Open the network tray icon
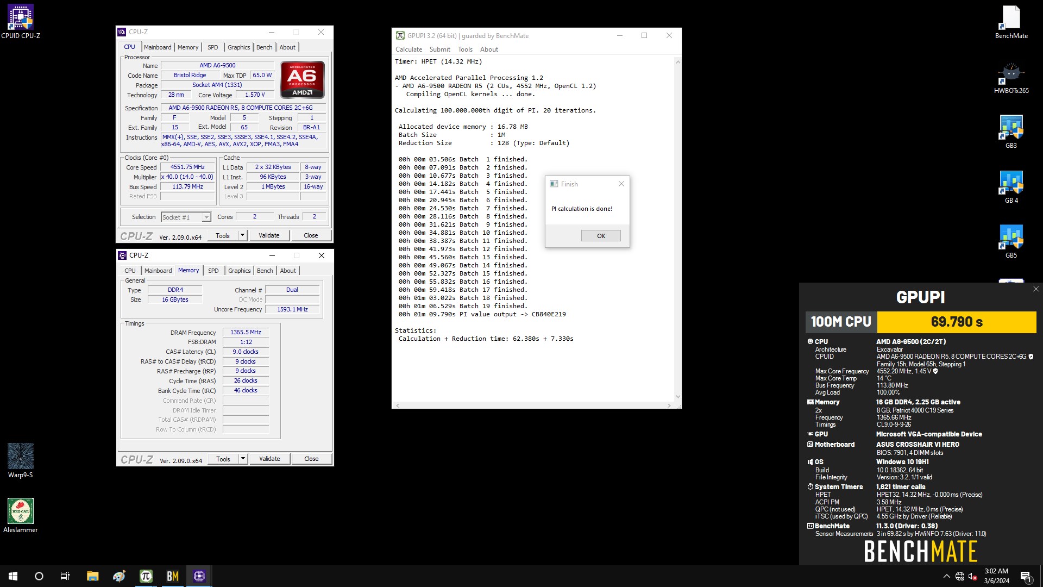Screen dimensions: 1043x587 pyautogui.click(x=960, y=576)
